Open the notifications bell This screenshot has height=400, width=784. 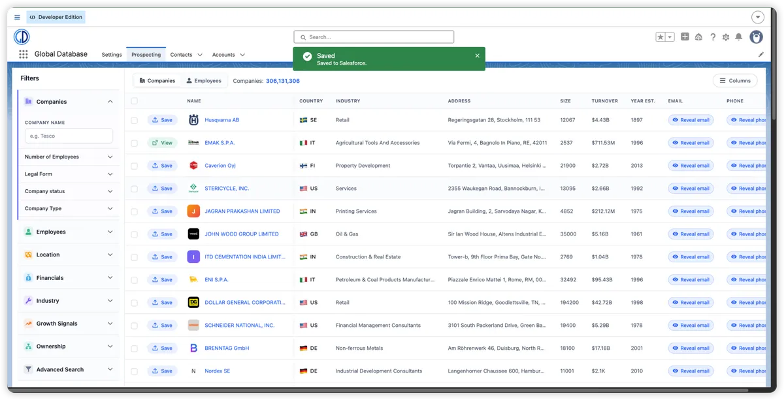tap(739, 37)
